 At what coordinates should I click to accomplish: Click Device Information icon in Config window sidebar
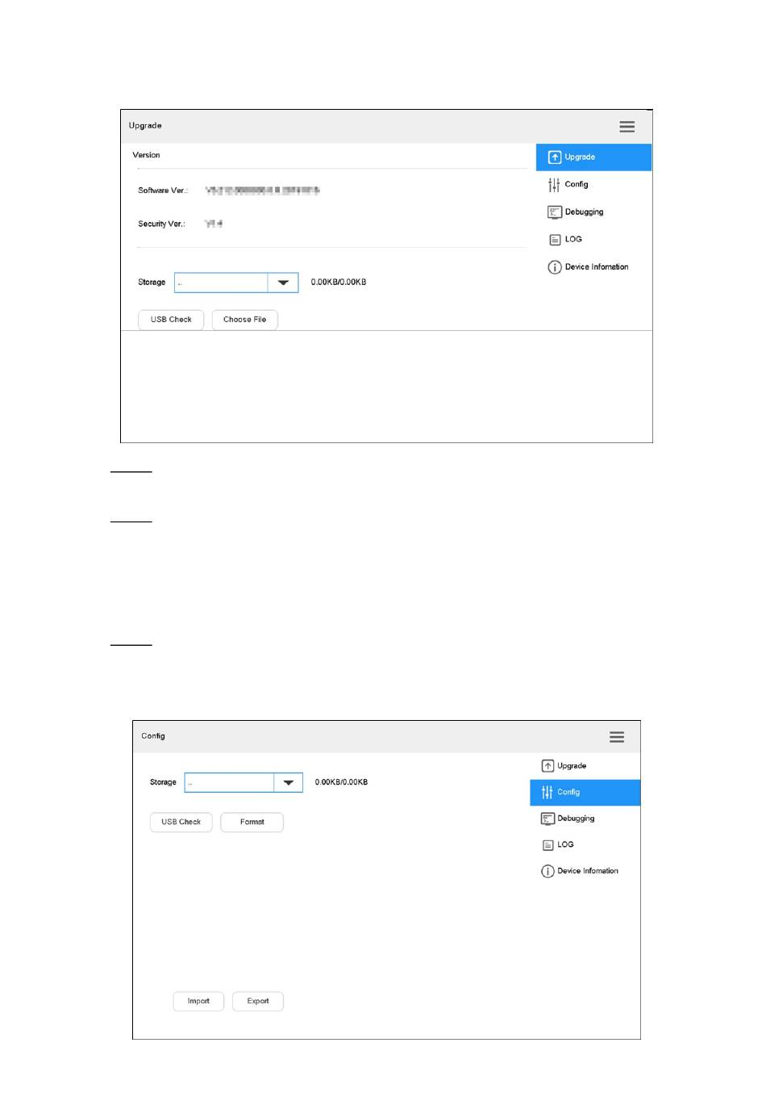tap(547, 872)
